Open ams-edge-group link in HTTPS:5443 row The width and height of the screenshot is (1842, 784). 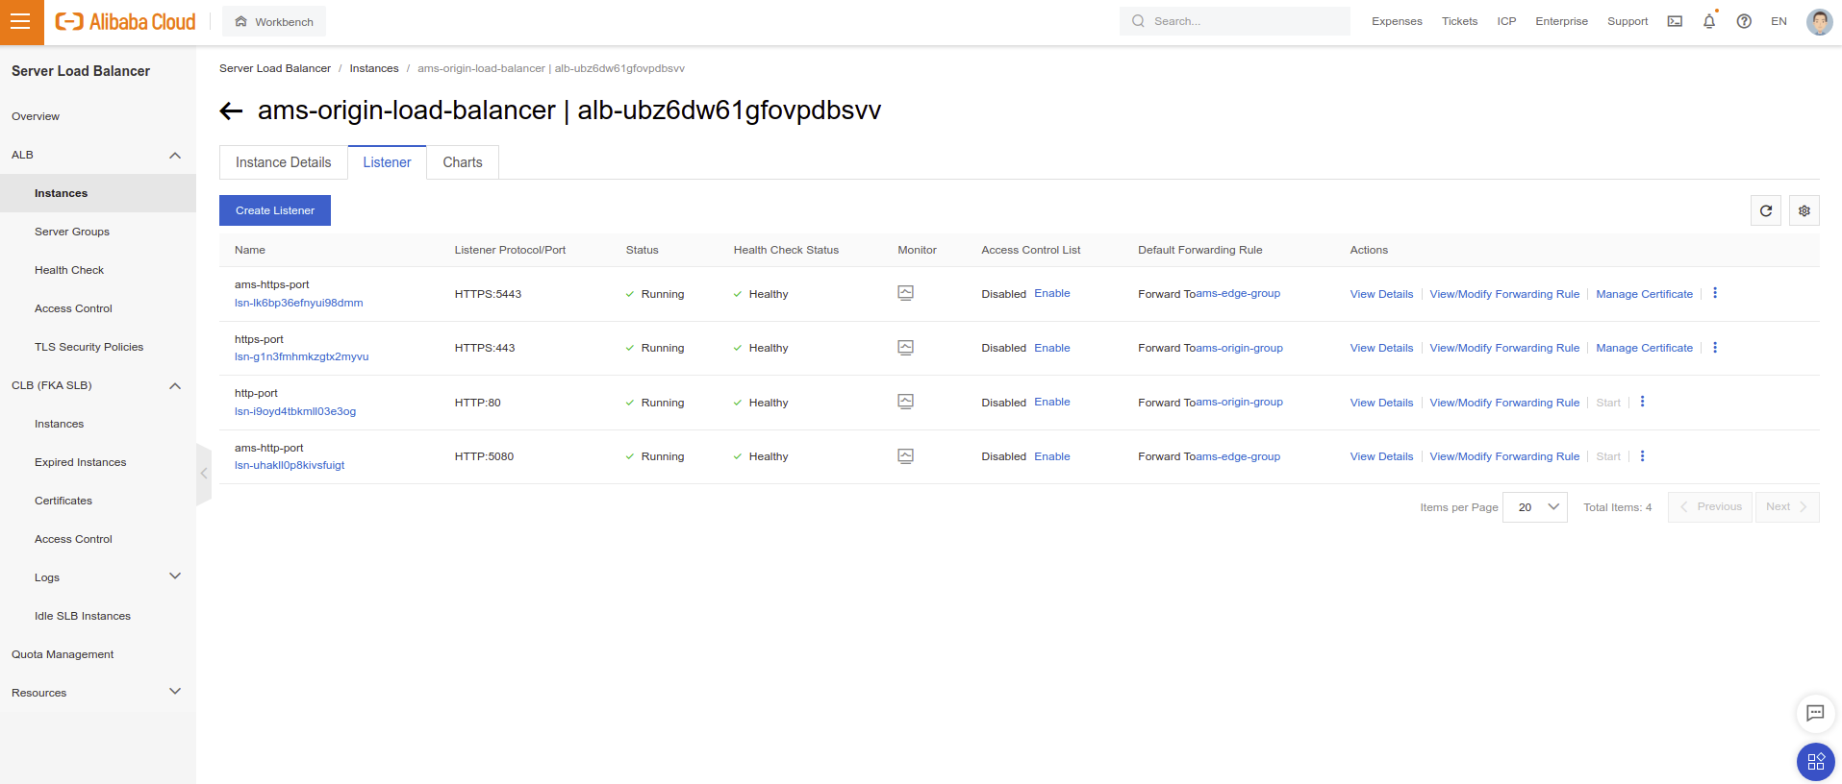pyautogui.click(x=1238, y=293)
